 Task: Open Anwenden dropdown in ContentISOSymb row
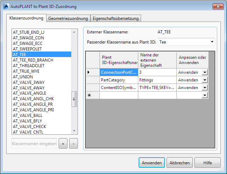205,88
